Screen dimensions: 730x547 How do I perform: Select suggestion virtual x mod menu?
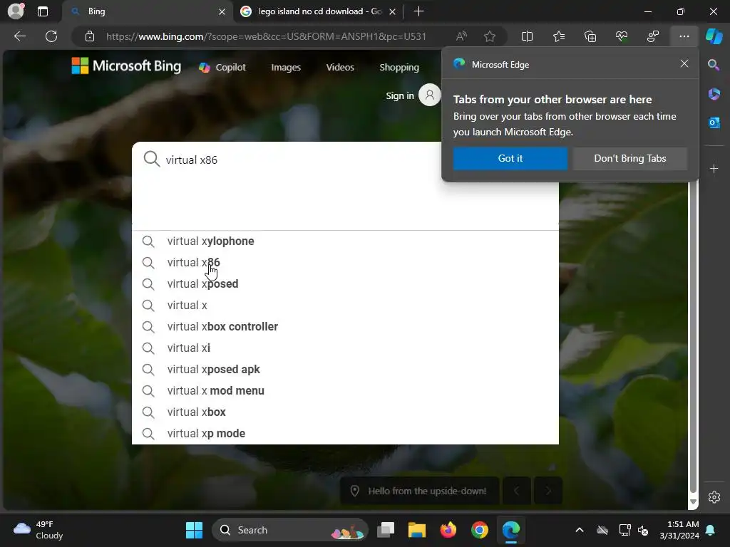tap(345, 391)
